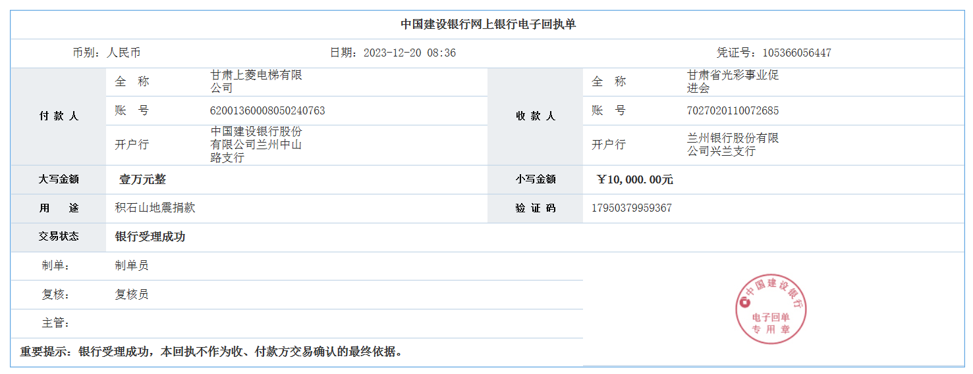Click the red 电子回单专用章 seal

click(771, 309)
